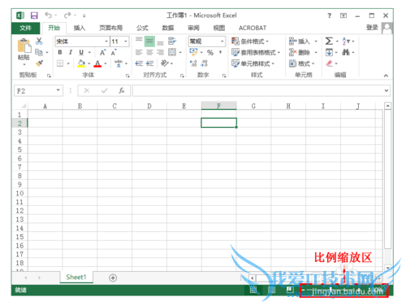This screenshot has width=406, height=306.
Task: Select column F header
Action: coord(218,106)
